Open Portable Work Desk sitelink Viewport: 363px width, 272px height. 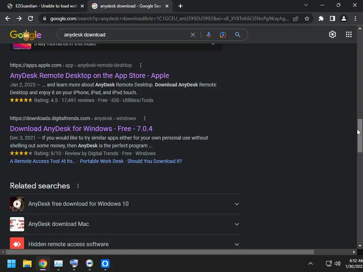click(102, 161)
